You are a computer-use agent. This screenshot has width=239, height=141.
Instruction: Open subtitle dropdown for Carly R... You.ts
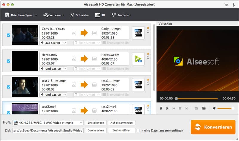tap(87, 43)
